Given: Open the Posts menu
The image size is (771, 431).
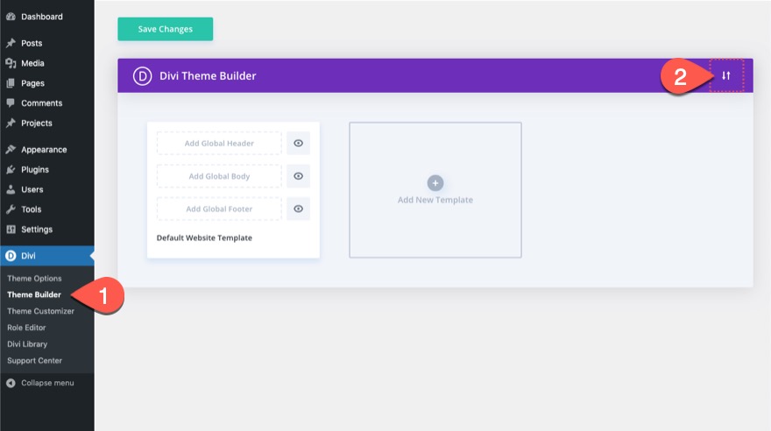Looking at the screenshot, I should click(x=47, y=43).
